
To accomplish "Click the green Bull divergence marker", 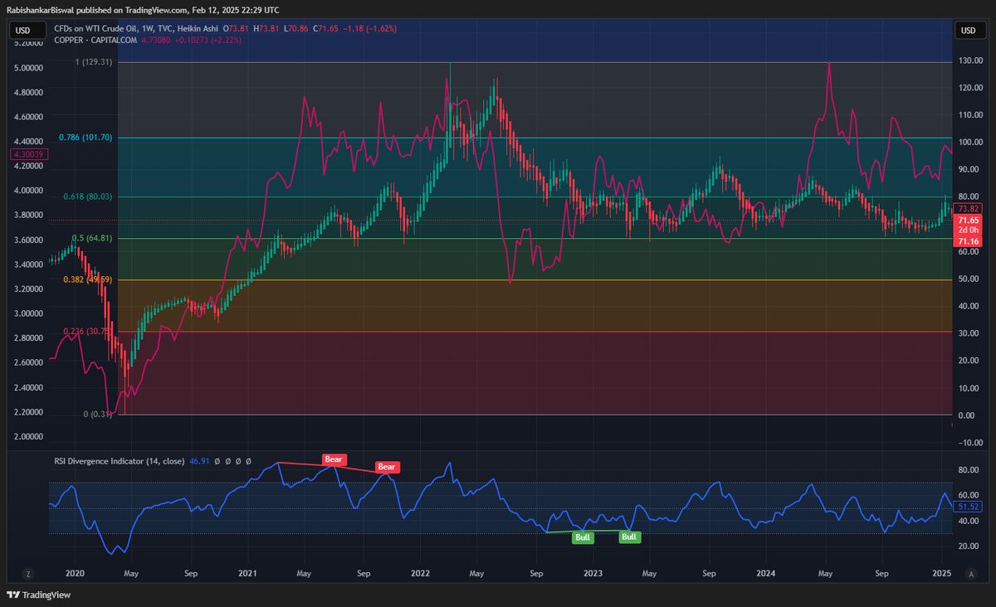I will (583, 537).
